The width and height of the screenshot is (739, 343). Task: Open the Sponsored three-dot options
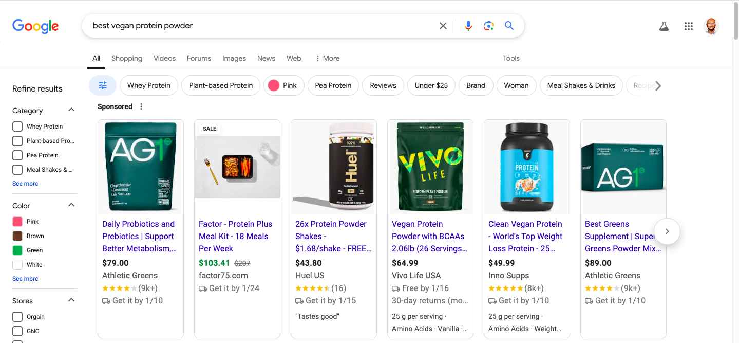[x=141, y=106]
